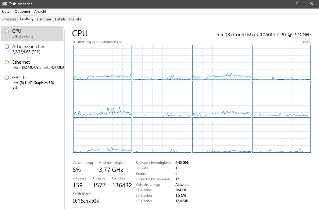Open the Details tab
The image size is (319, 209).
point(60,19)
